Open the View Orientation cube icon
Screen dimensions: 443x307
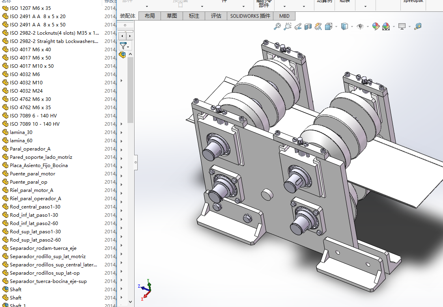(329, 26)
